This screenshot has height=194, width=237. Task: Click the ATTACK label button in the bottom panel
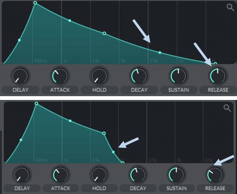point(61,189)
